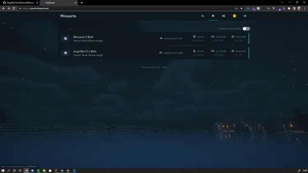Click the server icon beside Minearte | Web
Screen dimensions: 308x173
(66, 39)
